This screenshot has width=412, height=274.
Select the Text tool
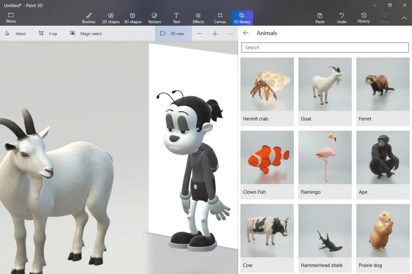(x=176, y=18)
